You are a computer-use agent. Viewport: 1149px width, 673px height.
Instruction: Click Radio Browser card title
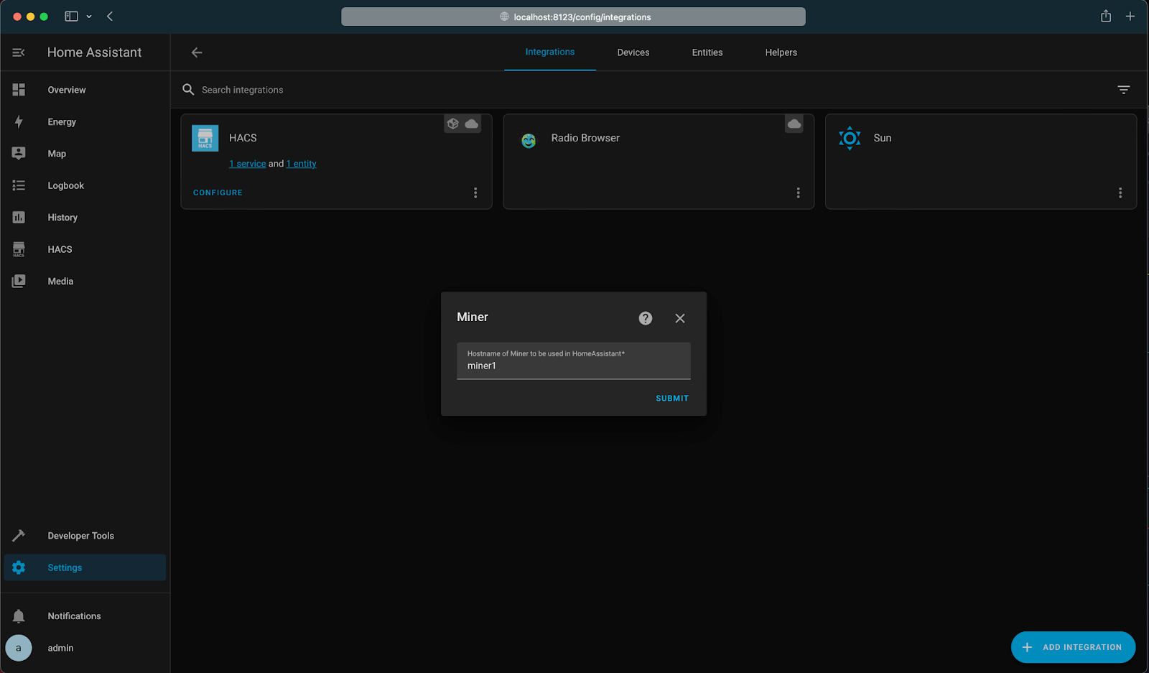[585, 138]
